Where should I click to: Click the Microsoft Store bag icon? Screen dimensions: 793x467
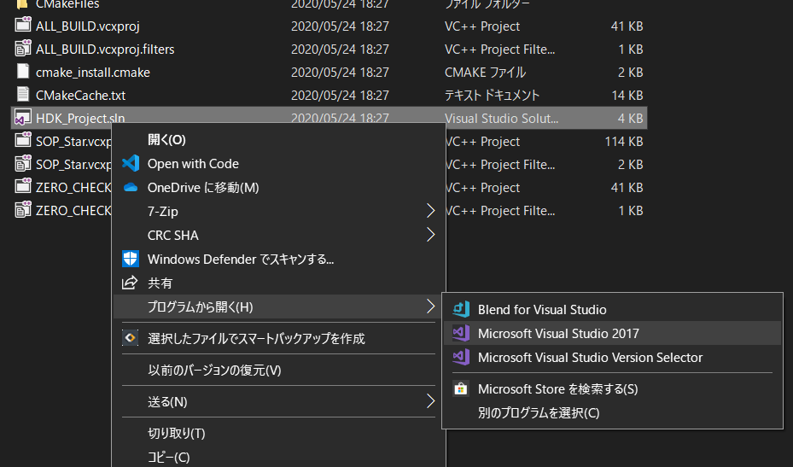(461, 388)
